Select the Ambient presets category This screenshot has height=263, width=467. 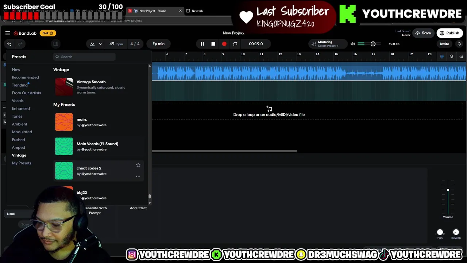19,124
